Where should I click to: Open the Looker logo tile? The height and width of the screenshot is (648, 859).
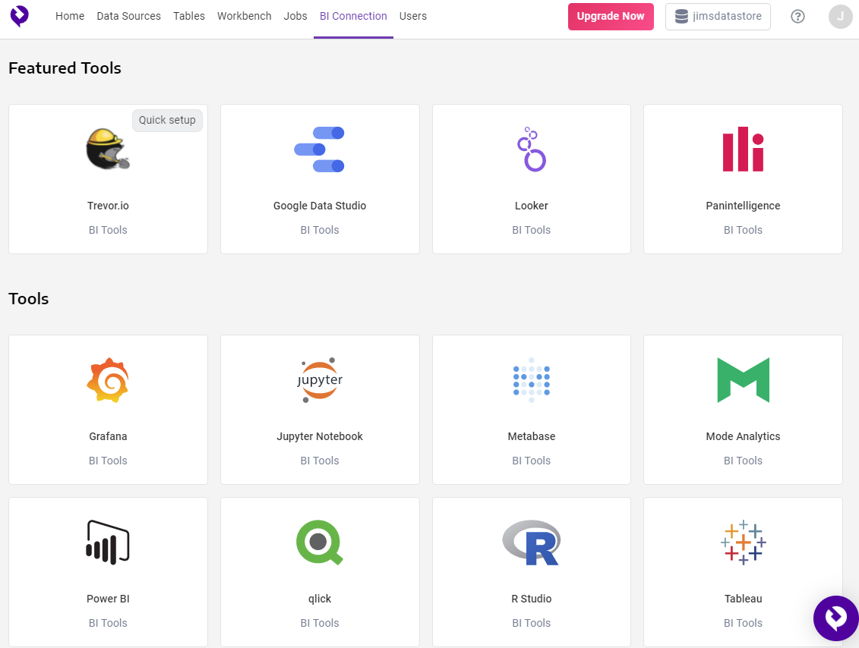[x=532, y=149]
